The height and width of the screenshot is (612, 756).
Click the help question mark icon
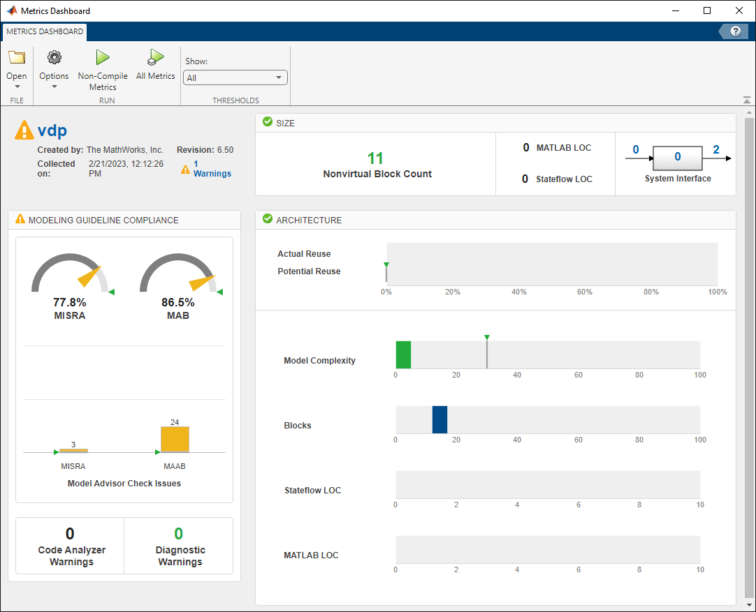point(735,31)
